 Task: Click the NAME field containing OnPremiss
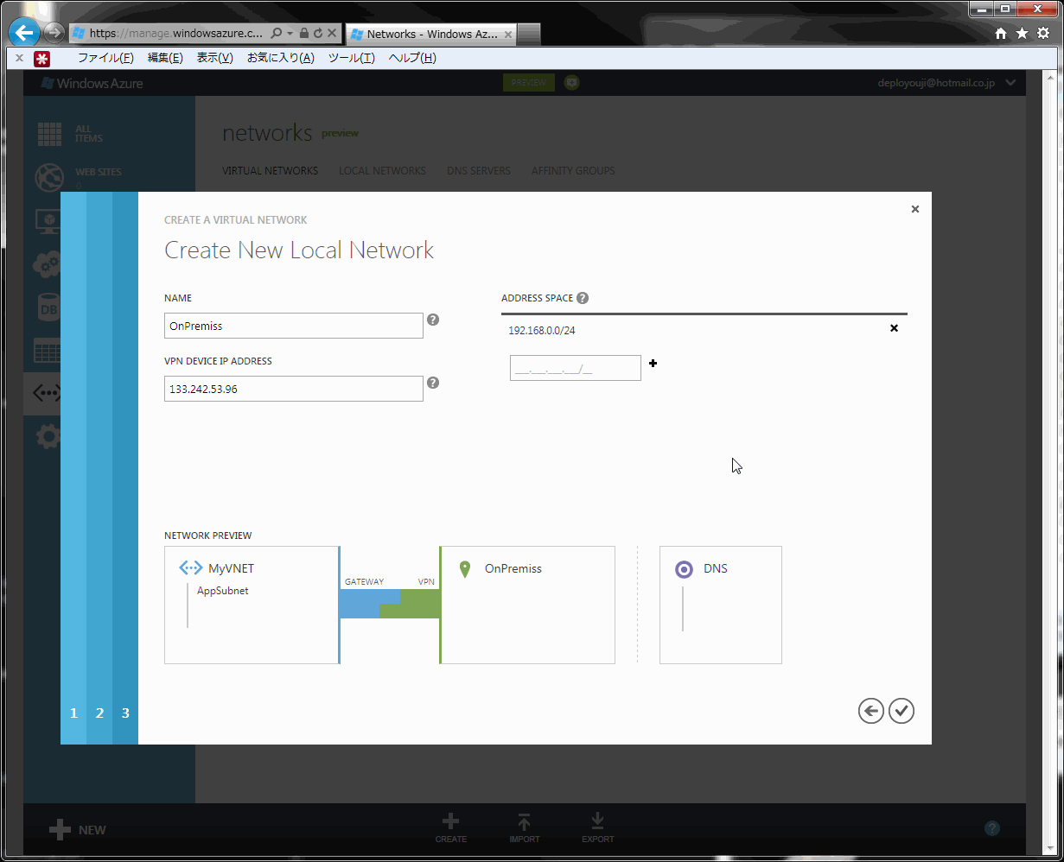pos(294,326)
